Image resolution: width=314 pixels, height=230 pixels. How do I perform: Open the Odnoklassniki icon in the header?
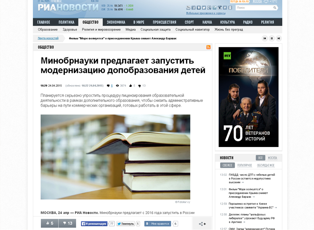pos(230,7)
